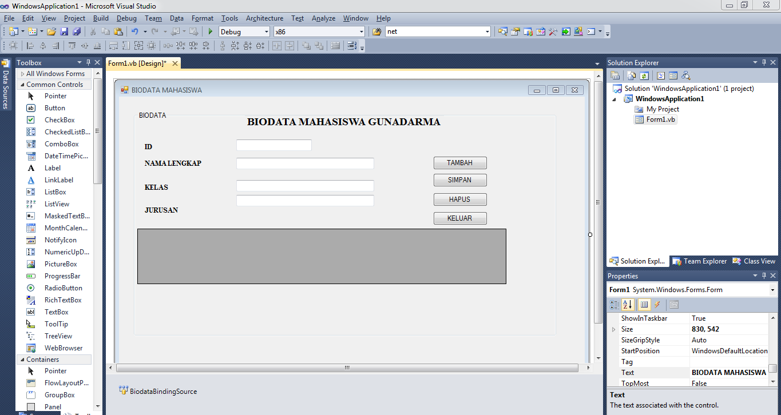Screen dimensions: 781x415
Task: Click Find in Files icon beside 'net' box
Action: tap(376, 31)
